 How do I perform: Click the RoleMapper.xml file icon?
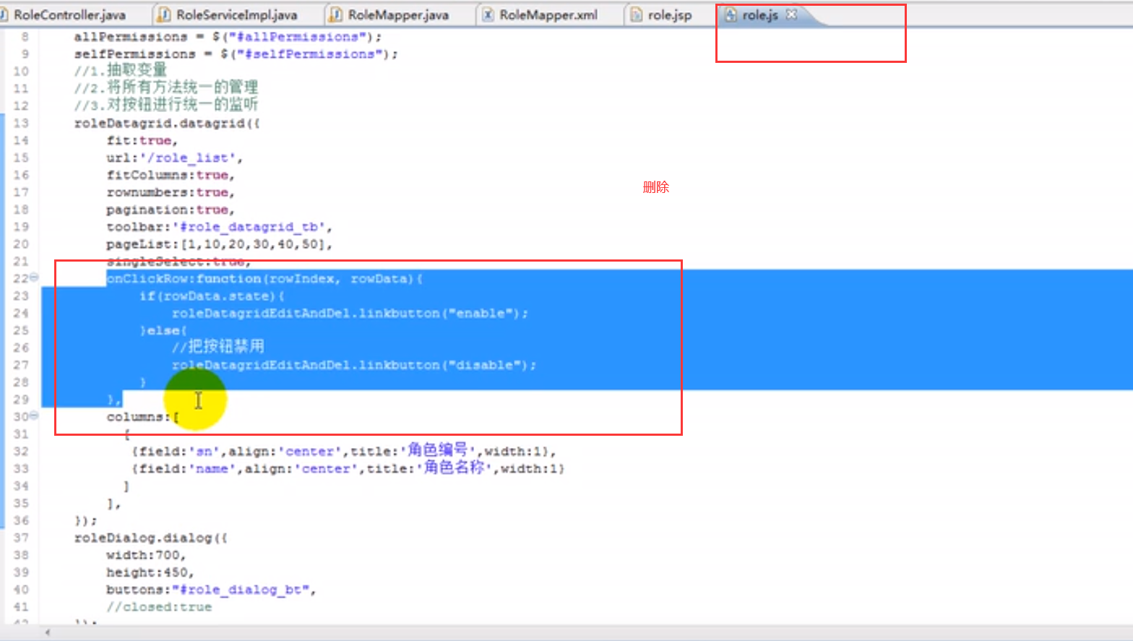coord(488,14)
